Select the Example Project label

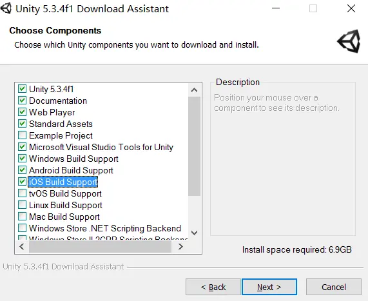61,136
